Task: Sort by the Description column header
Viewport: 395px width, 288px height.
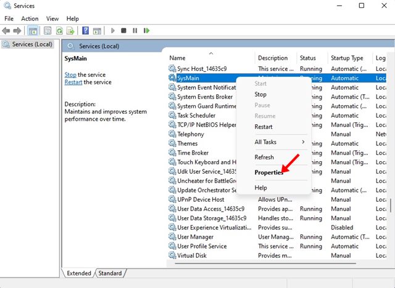Action: point(276,58)
